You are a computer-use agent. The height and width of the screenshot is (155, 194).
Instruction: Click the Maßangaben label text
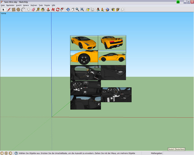tap(156, 153)
